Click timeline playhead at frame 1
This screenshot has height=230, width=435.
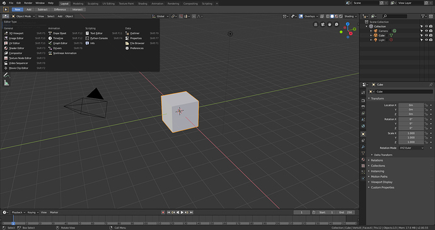click(13, 223)
